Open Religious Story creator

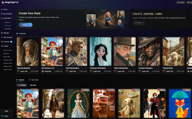(7, 66)
